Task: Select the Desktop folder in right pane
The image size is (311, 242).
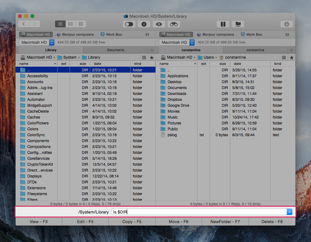Action: (x=225, y=82)
